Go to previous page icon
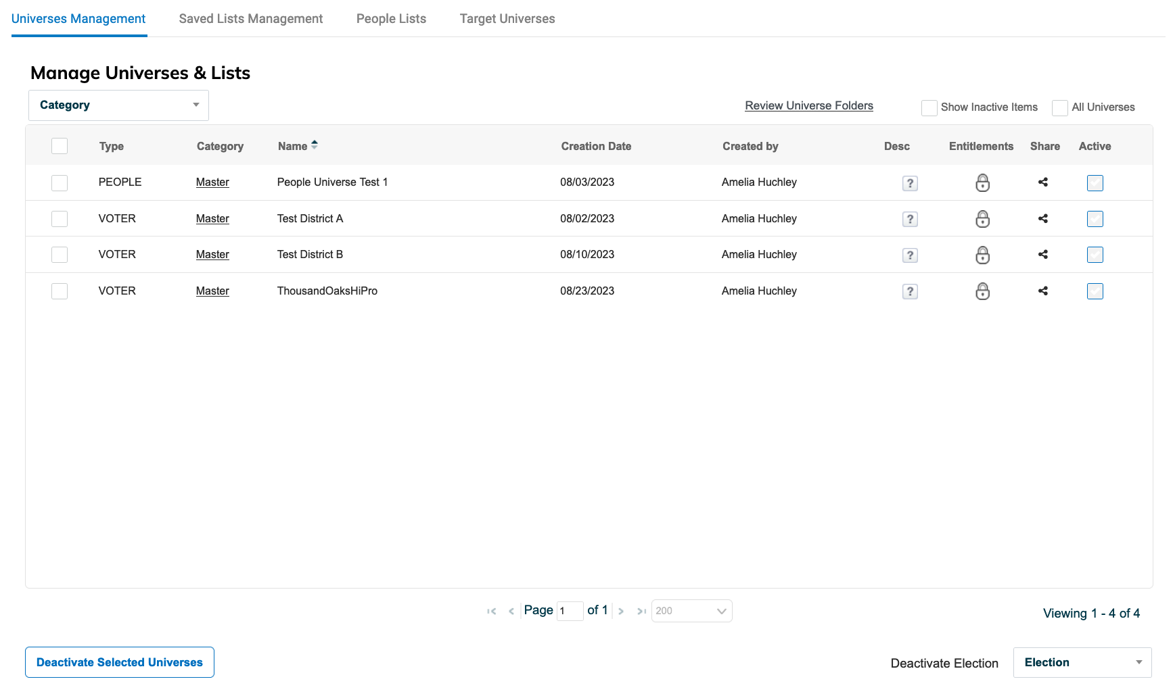The height and width of the screenshot is (696, 1173). point(511,612)
